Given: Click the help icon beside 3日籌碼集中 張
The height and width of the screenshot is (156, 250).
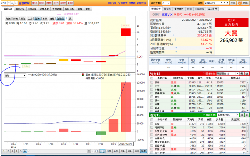Looking at the screenshot, I should click(173, 35).
